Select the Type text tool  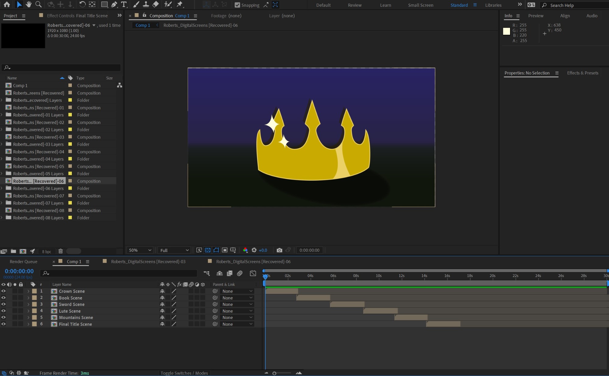[x=124, y=4]
